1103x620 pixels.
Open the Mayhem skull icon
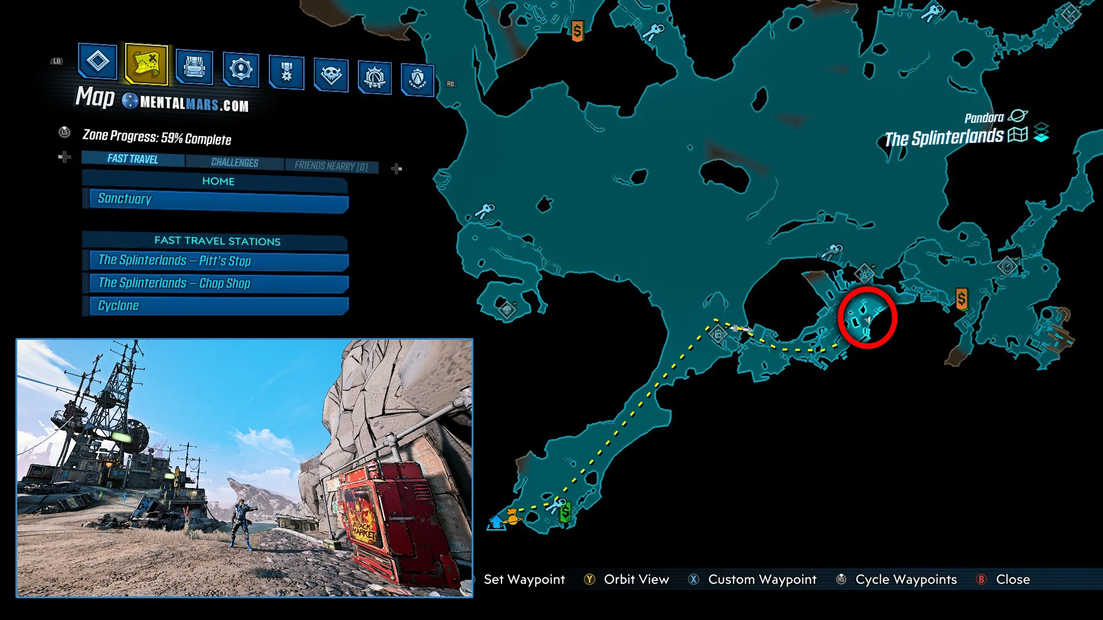pos(331,75)
